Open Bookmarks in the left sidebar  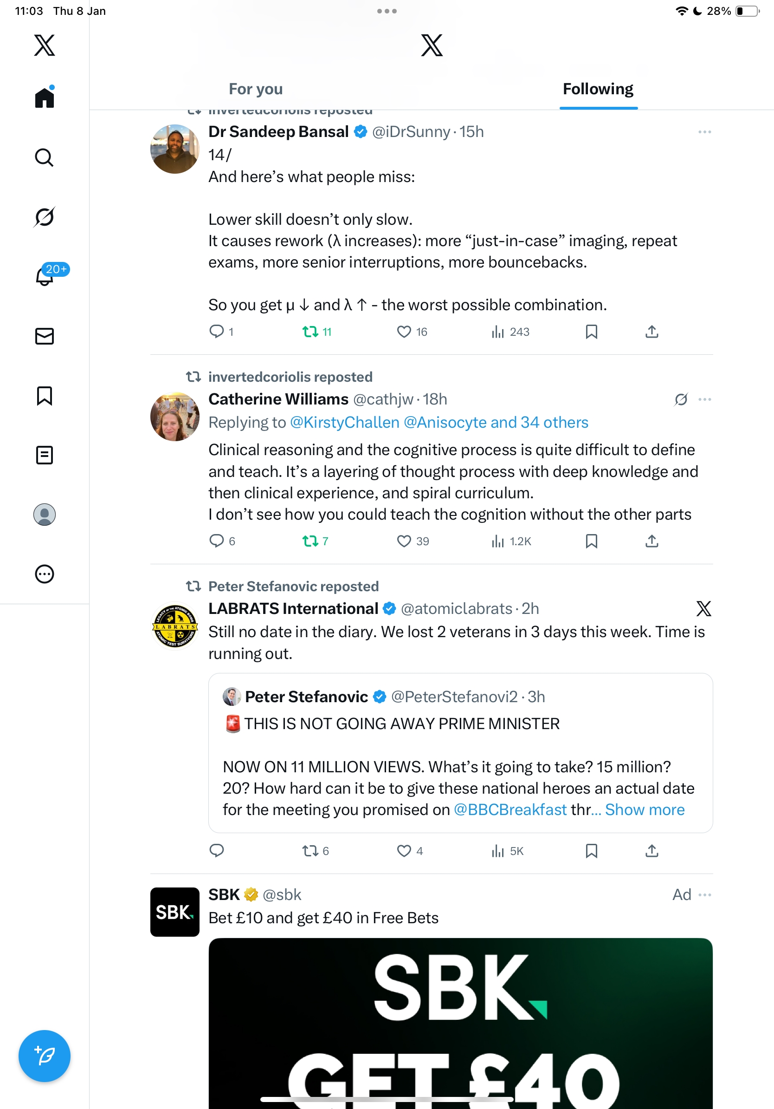click(44, 396)
